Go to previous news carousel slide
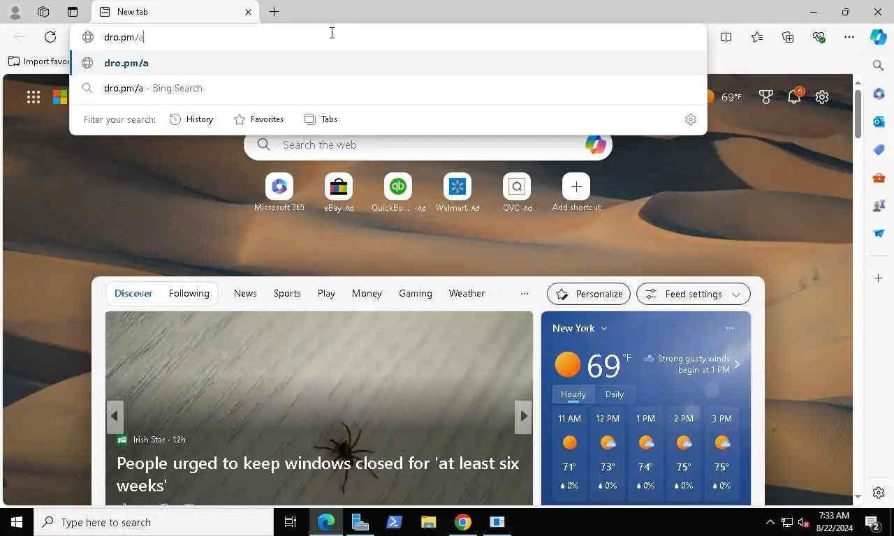 (115, 417)
